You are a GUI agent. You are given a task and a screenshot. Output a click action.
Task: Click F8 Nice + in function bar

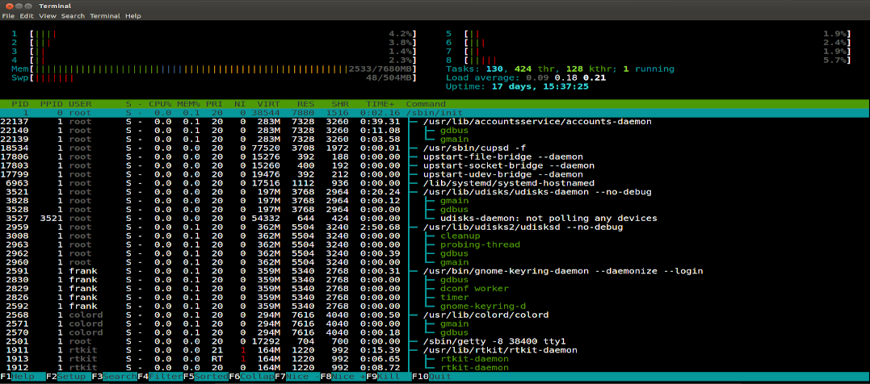tap(343, 377)
